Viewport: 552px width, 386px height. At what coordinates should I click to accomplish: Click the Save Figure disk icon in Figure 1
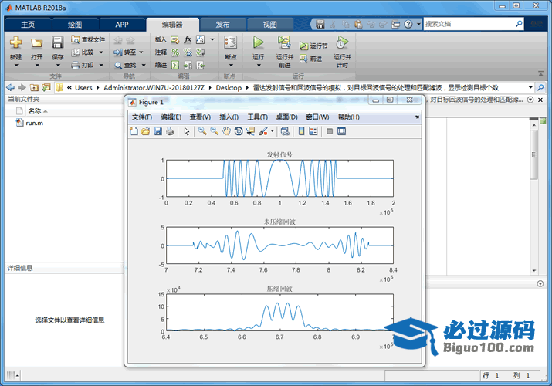pos(158,131)
